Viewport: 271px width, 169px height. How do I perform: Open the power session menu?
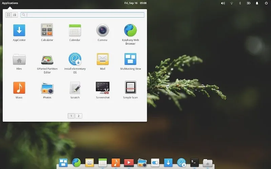[x=266, y=3]
